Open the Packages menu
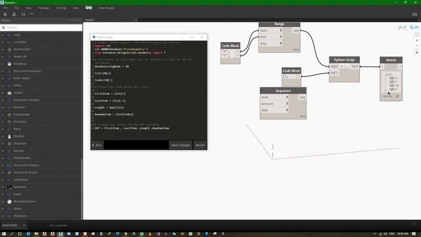This screenshot has height=237, width=421. 44,8
